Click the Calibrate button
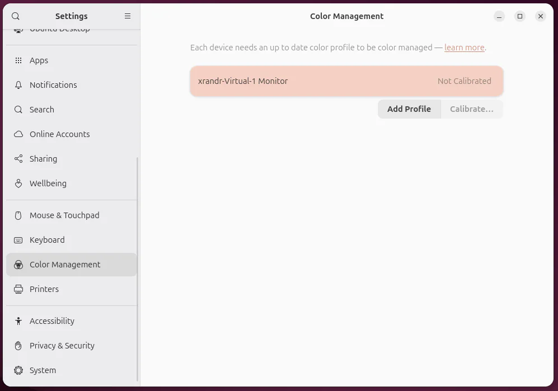 coord(472,109)
